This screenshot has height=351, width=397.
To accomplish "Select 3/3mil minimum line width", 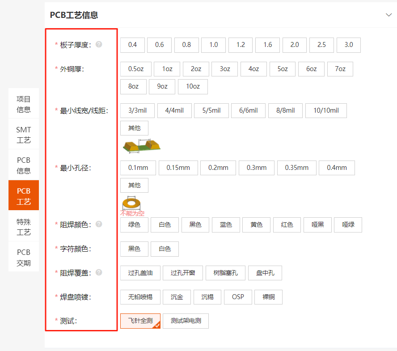I will pos(138,111).
